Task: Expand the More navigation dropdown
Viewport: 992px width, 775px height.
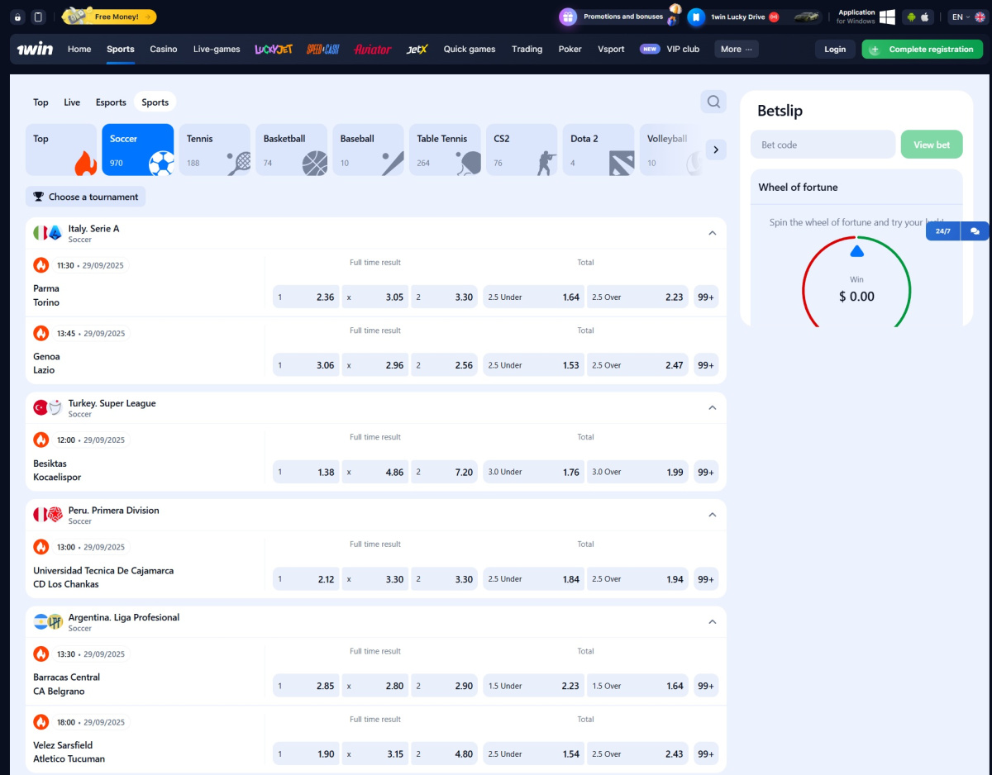Action: coord(736,49)
